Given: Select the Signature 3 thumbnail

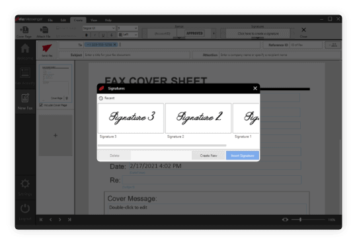Looking at the screenshot, I should (131, 118).
